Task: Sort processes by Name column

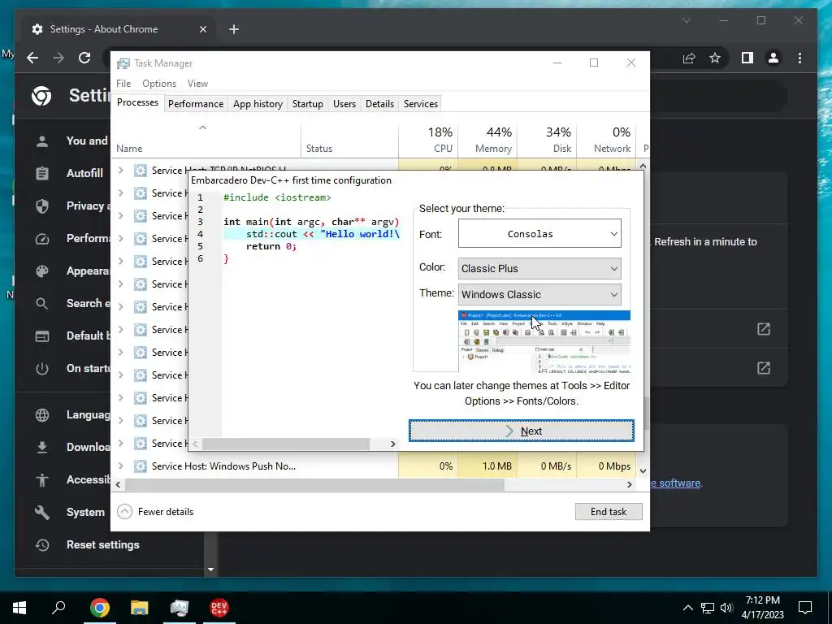Action: (206, 140)
